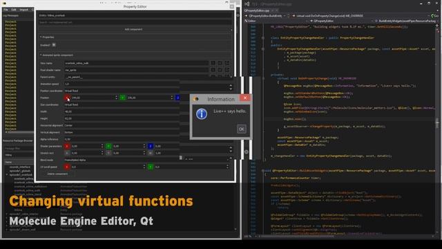Click the red X swatch of Shader parameters
Screen dimensions: 442x249
point(67,146)
